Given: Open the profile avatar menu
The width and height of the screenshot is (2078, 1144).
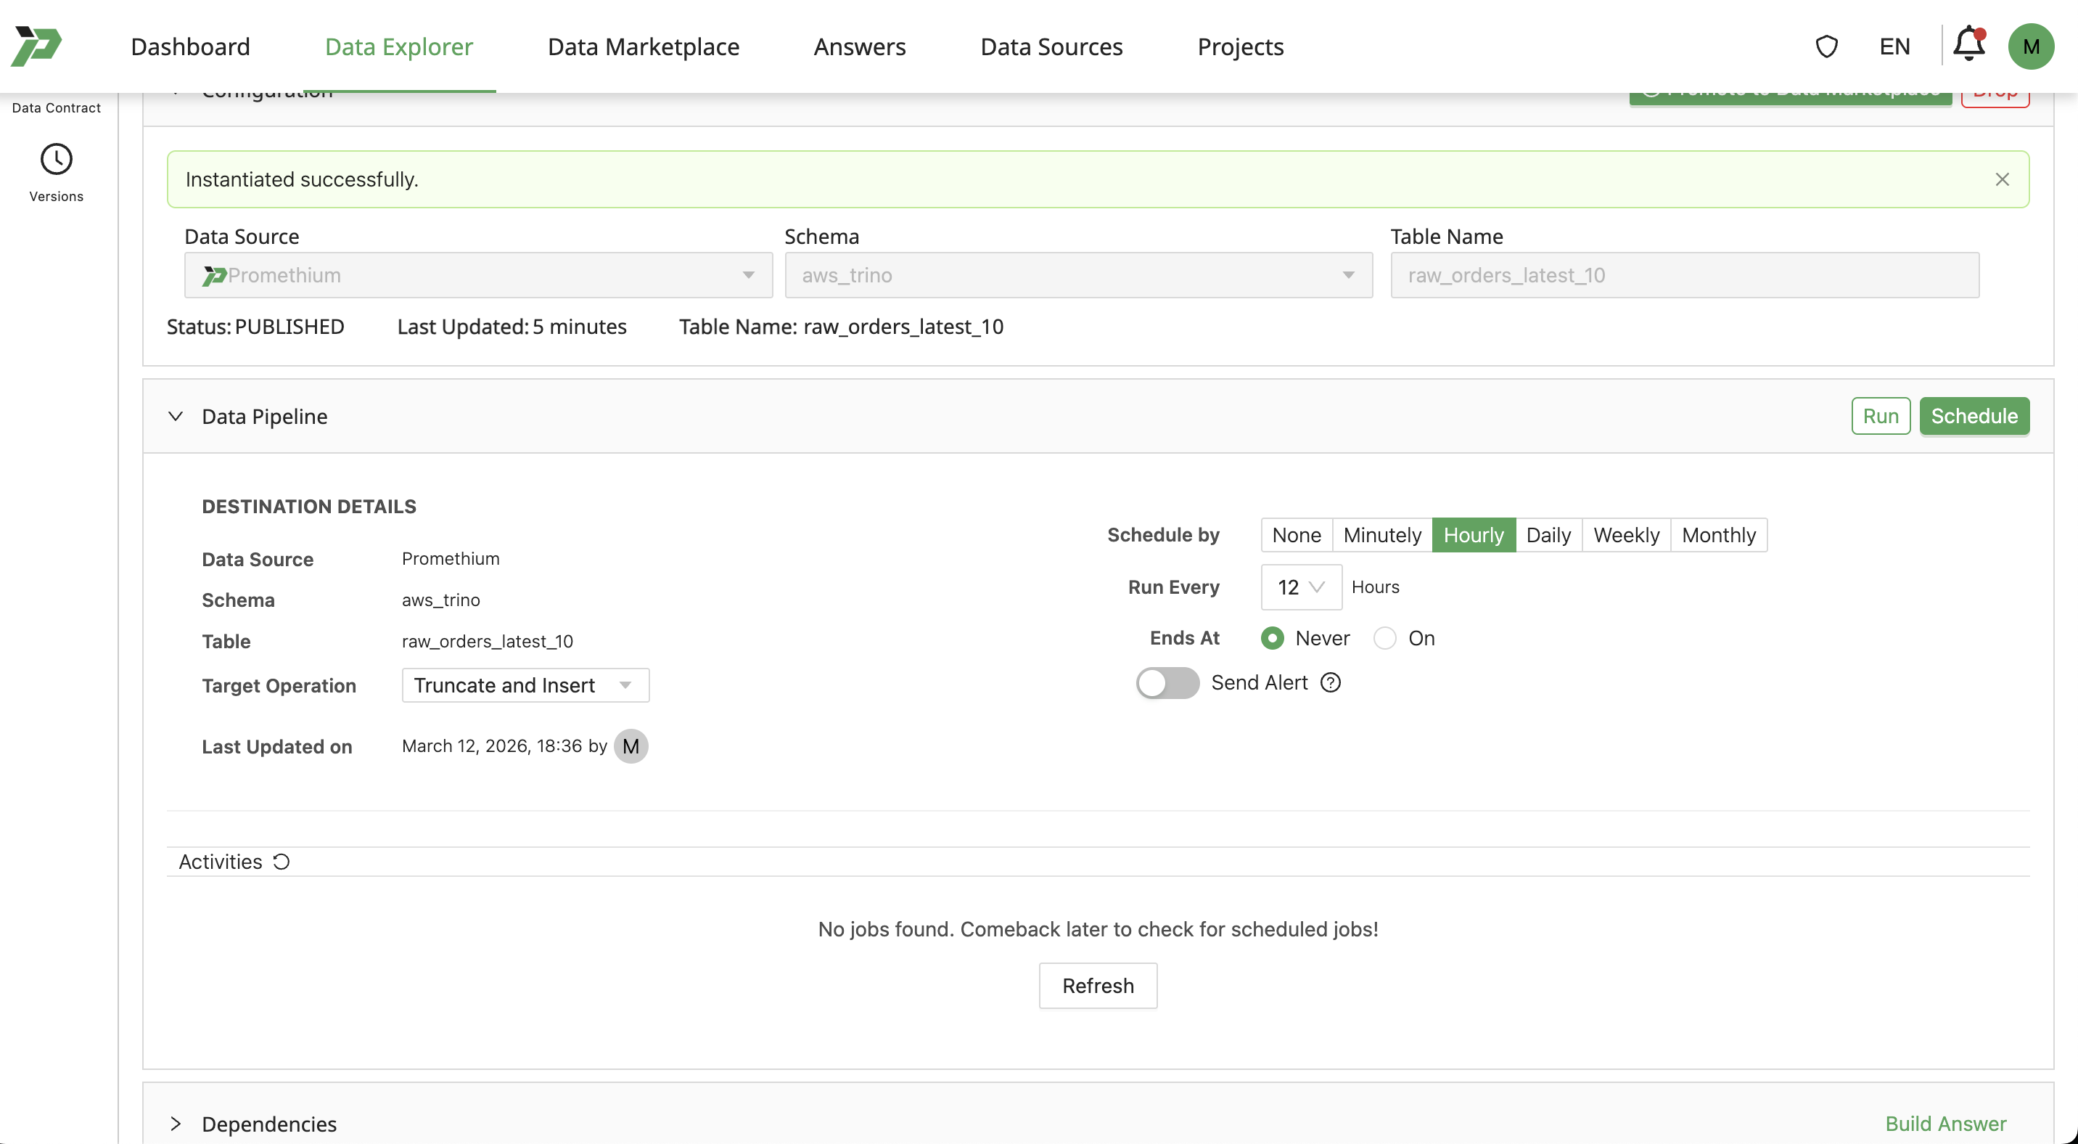Looking at the screenshot, I should click(2032, 46).
